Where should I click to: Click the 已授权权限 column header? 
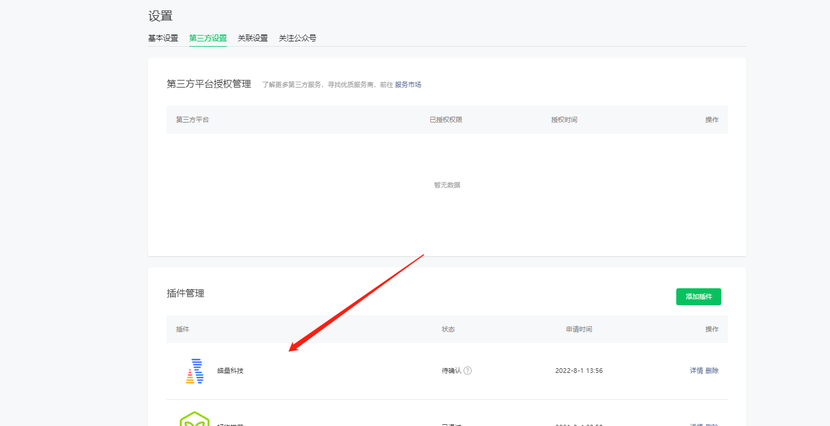(x=445, y=120)
